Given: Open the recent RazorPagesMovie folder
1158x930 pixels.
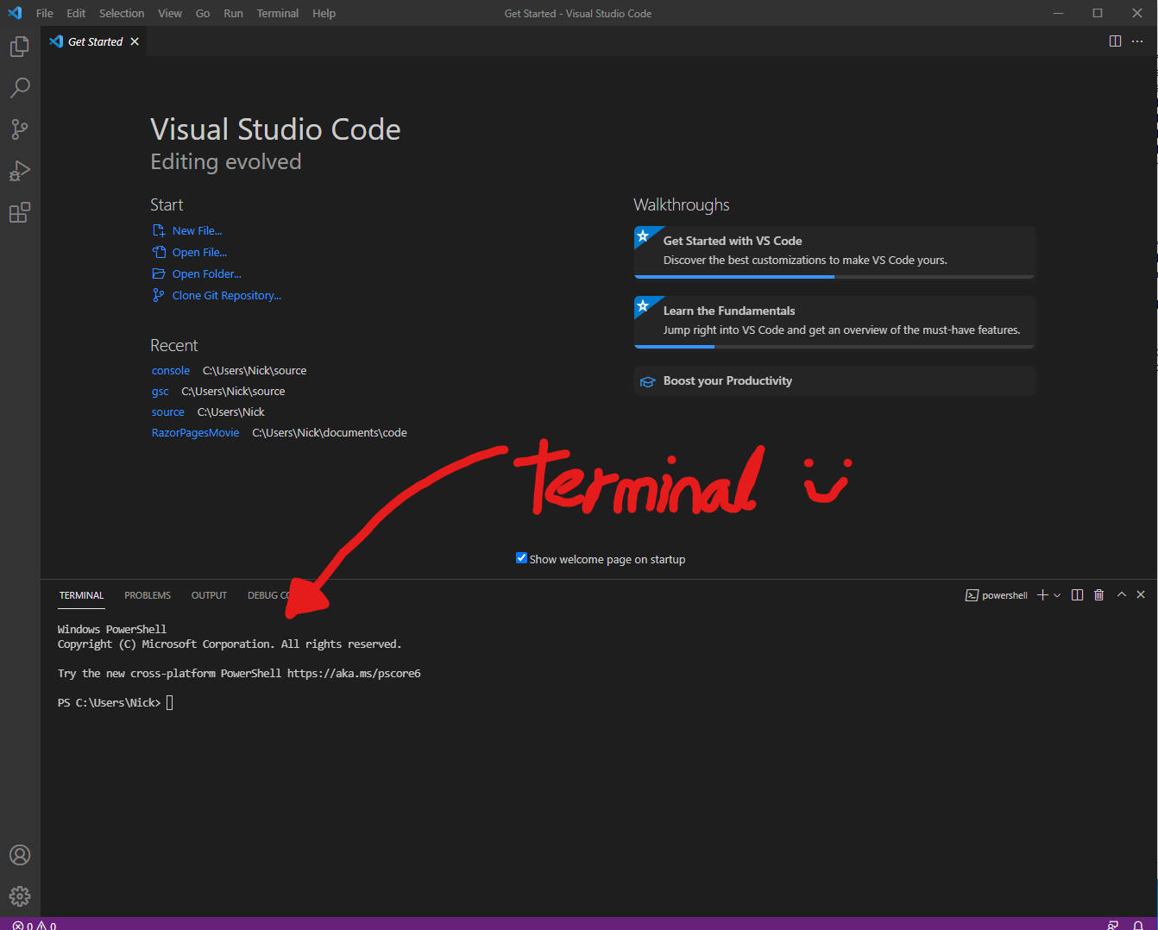Looking at the screenshot, I should click(195, 433).
